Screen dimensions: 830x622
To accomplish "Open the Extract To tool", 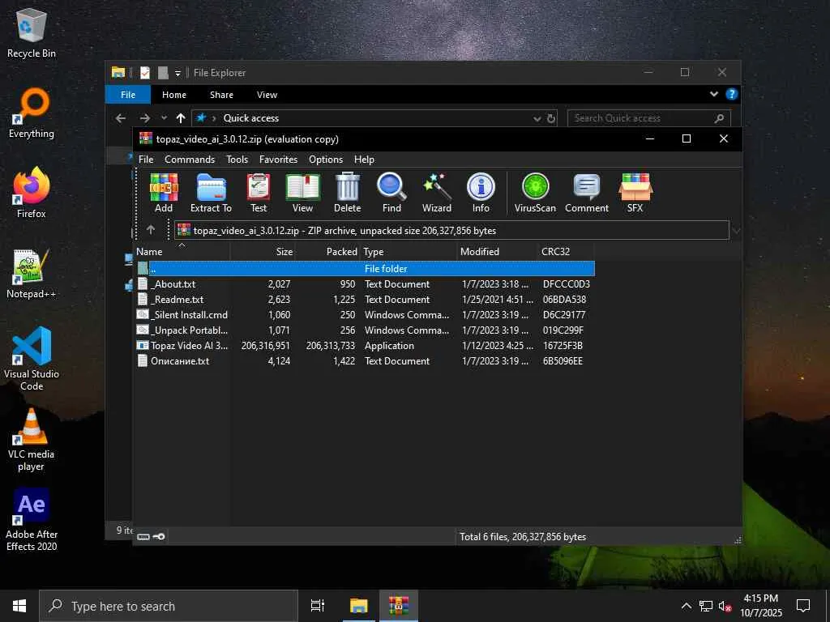I will tap(211, 193).
